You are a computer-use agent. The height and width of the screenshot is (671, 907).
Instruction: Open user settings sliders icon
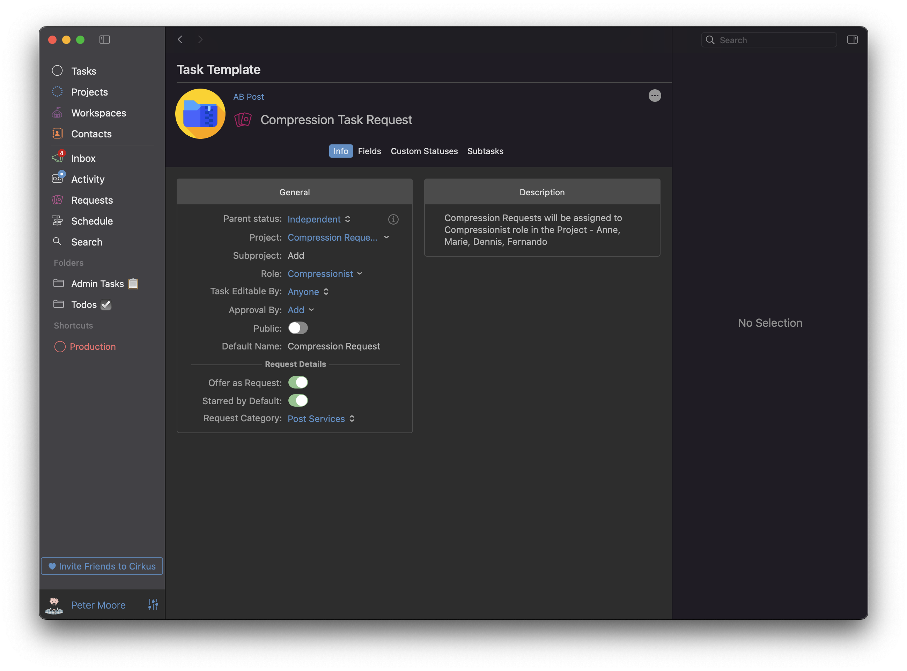[x=153, y=604]
